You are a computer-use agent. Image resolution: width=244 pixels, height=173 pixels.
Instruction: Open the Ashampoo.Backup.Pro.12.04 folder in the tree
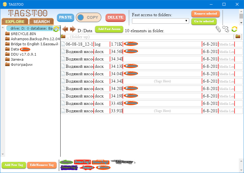pyautogui.click(x=35, y=39)
